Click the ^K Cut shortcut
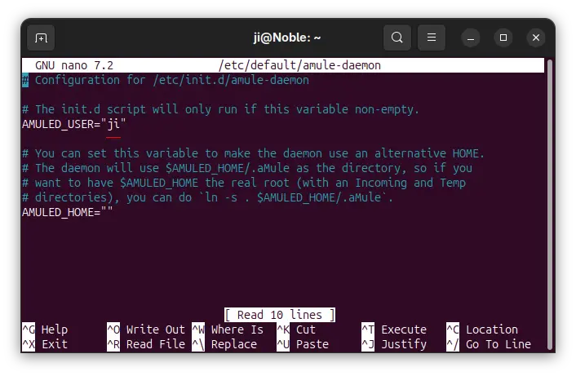This screenshot has height=376, width=576. click(x=296, y=330)
